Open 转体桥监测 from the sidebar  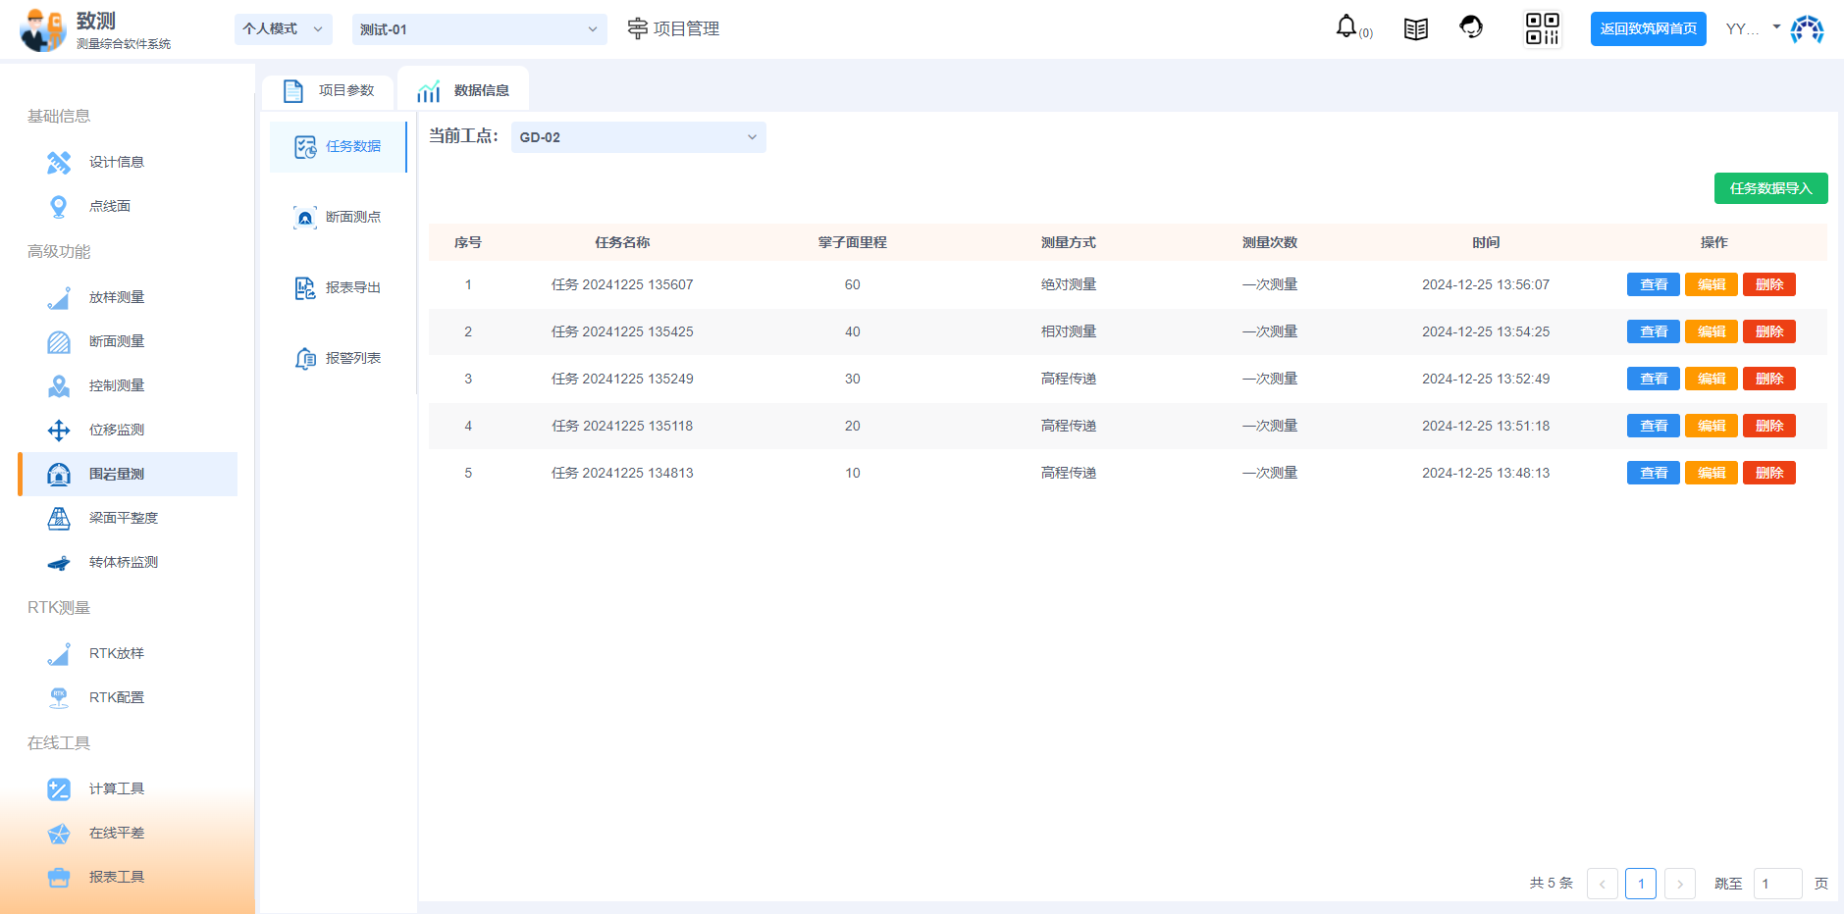click(123, 562)
